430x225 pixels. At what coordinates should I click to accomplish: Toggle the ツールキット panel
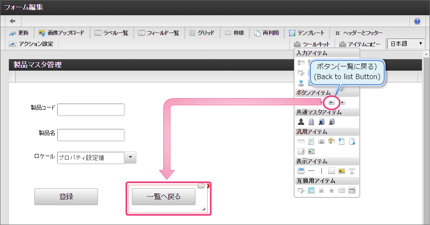pos(312,44)
